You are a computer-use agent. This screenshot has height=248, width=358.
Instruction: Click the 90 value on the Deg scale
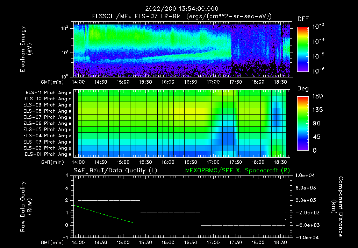[317, 124]
